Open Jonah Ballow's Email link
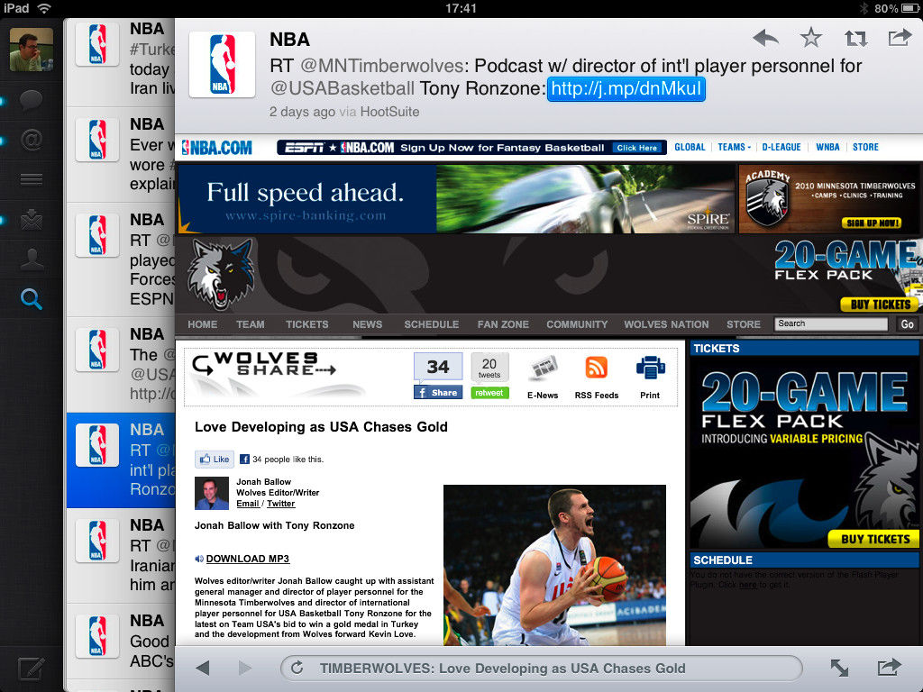This screenshot has height=692, width=923. pos(247,504)
